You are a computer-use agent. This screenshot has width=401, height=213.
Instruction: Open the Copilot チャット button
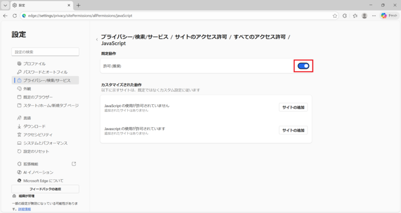(389, 15)
